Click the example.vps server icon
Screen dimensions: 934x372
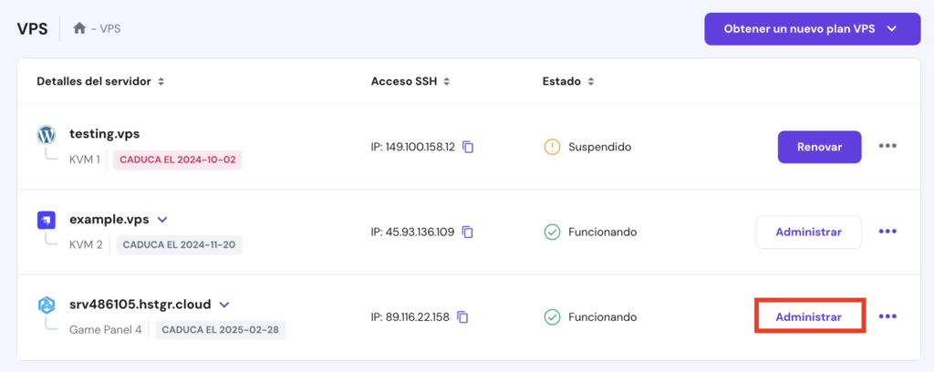pyautogui.click(x=47, y=220)
